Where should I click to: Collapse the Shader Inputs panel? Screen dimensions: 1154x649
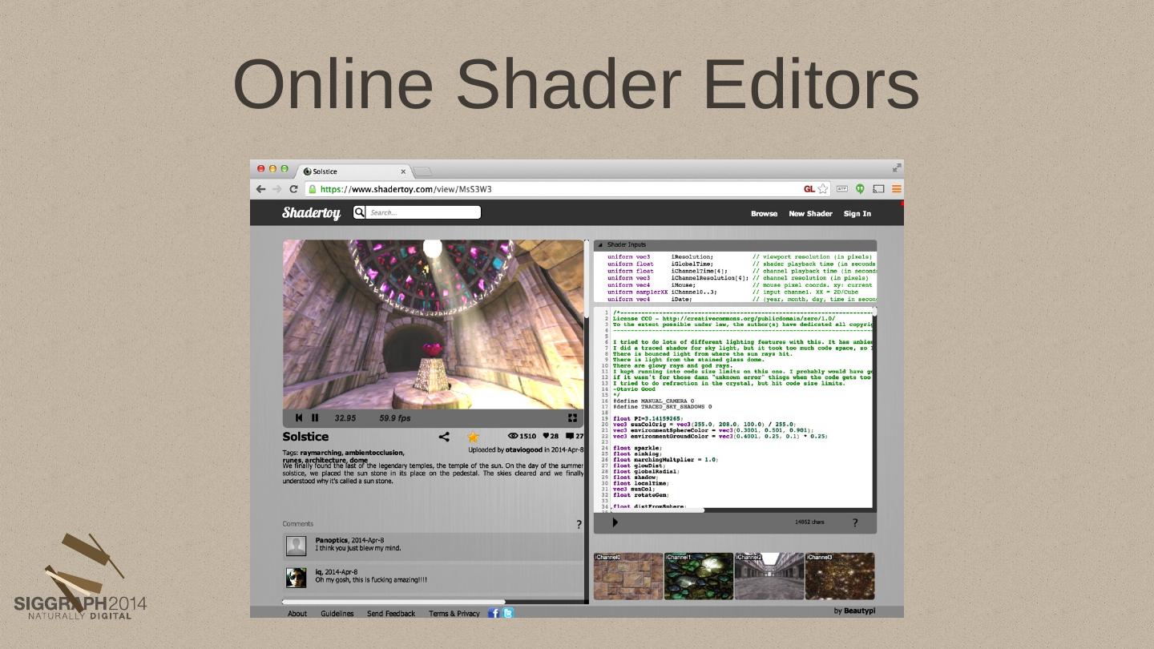pyautogui.click(x=600, y=245)
